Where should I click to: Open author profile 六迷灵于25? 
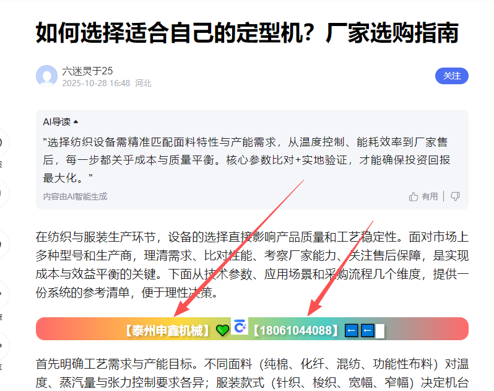[x=87, y=71]
